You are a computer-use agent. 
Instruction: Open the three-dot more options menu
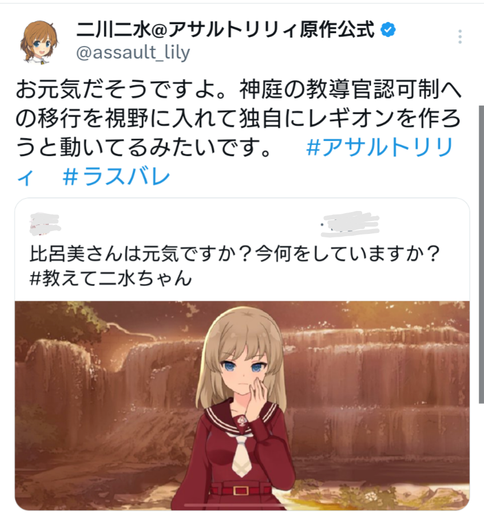pyautogui.click(x=460, y=36)
